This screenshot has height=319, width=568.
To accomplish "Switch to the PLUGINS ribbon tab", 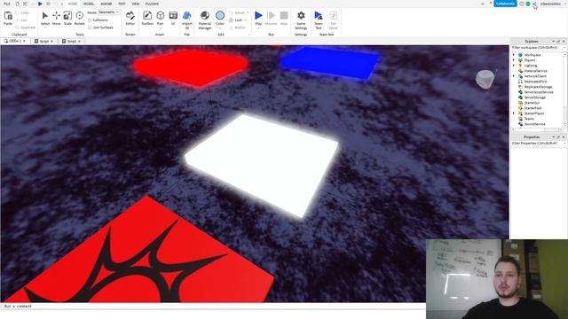I will tap(152, 4).
